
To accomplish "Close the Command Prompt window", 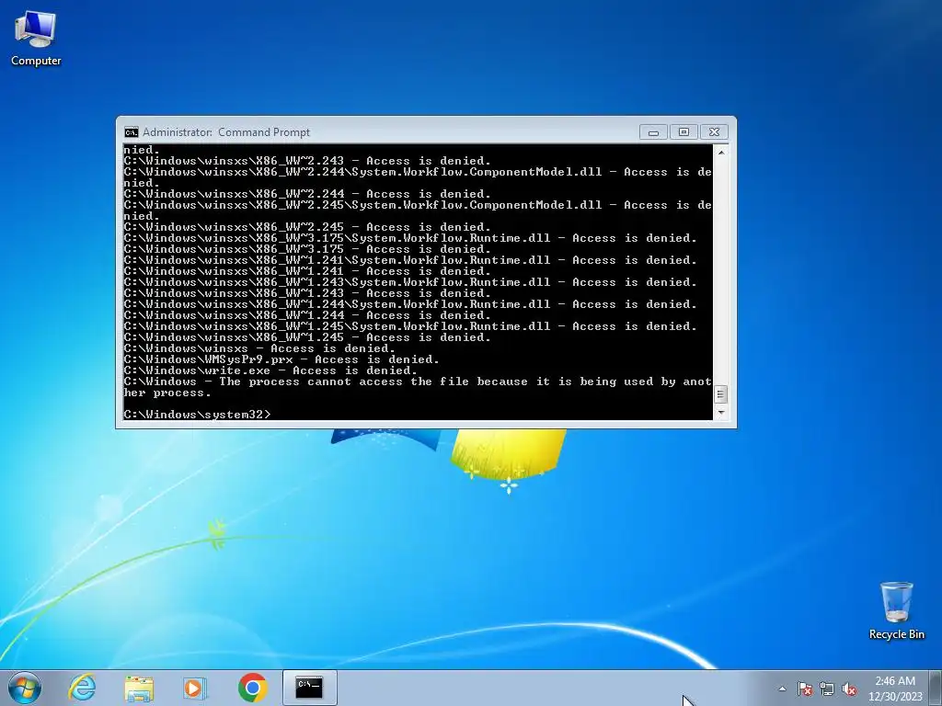I will pos(714,132).
